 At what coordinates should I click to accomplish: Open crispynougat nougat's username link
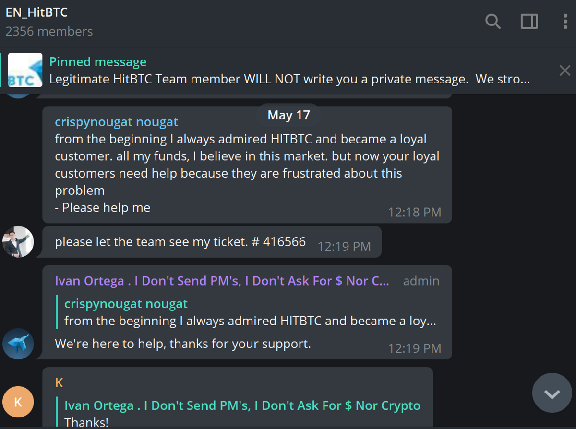(x=116, y=121)
